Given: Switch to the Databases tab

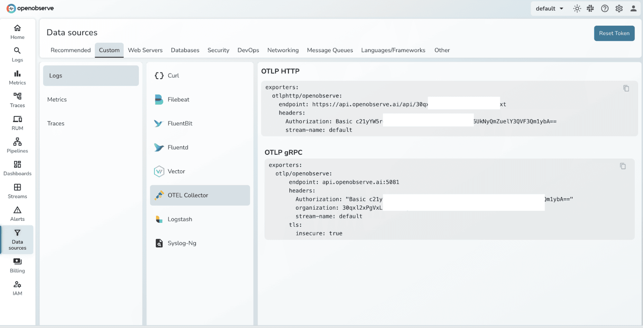Looking at the screenshot, I should point(185,50).
